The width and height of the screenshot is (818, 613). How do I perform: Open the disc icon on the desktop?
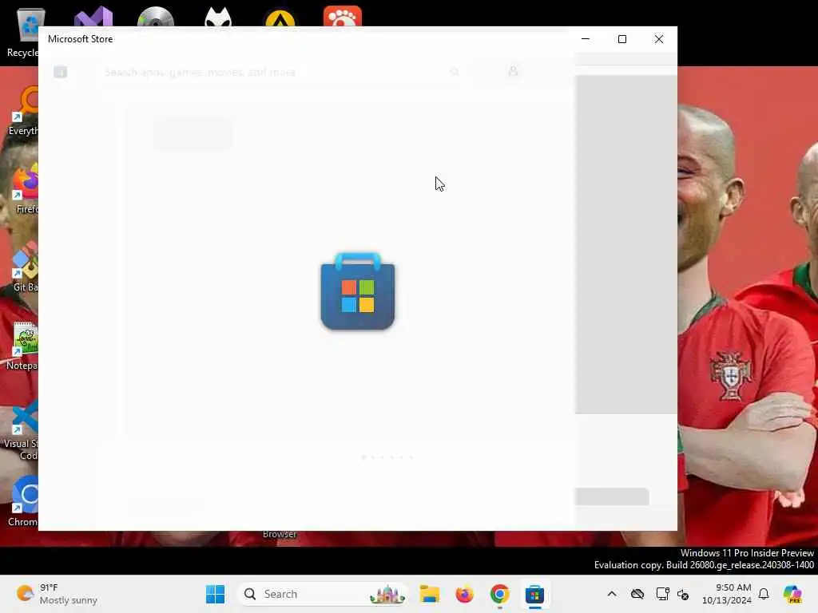[156, 16]
